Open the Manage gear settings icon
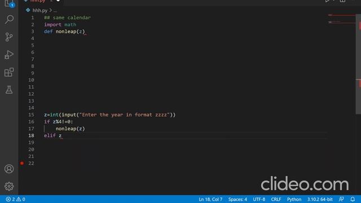Image resolution: width=361 pixels, height=203 pixels. pyautogui.click(x=9, y=186)
